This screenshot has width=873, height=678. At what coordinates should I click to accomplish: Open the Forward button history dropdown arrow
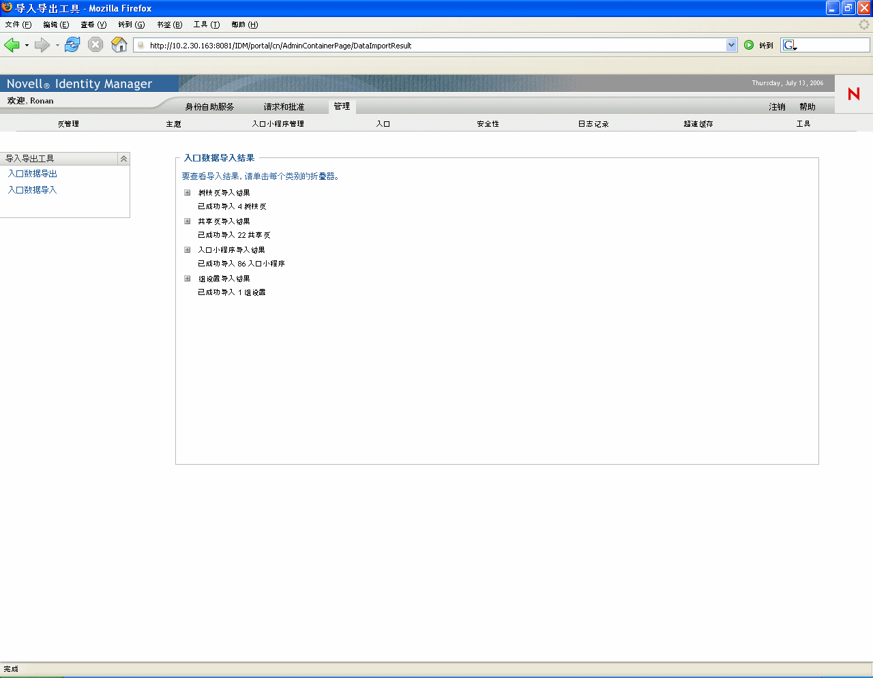coord(57,46)
